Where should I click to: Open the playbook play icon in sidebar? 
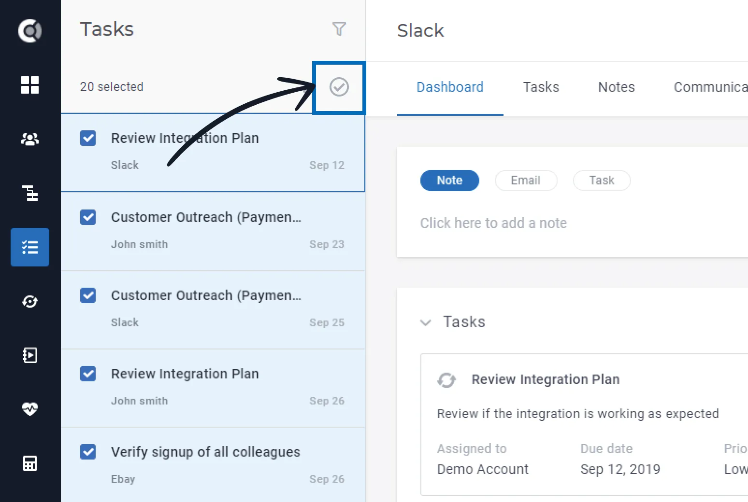(30, 355)
